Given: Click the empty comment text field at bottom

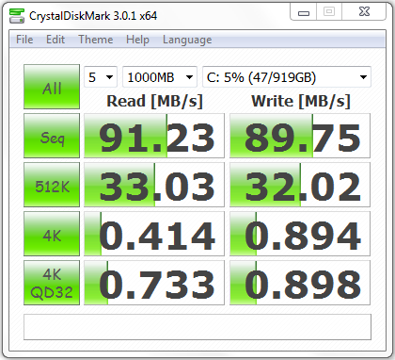Looking at the screenshot, I should [197, 327].
